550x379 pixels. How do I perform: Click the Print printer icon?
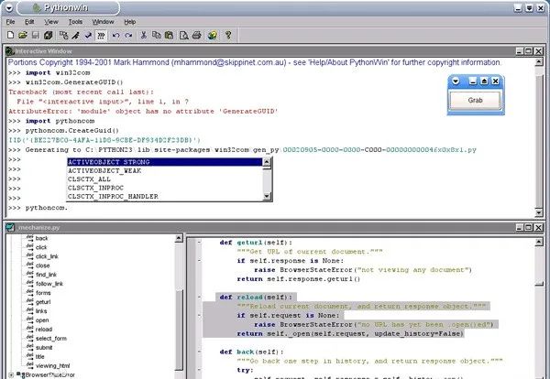coord(196,35)
